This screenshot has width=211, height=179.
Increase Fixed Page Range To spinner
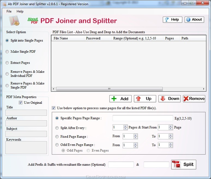(x=171, y=135)
